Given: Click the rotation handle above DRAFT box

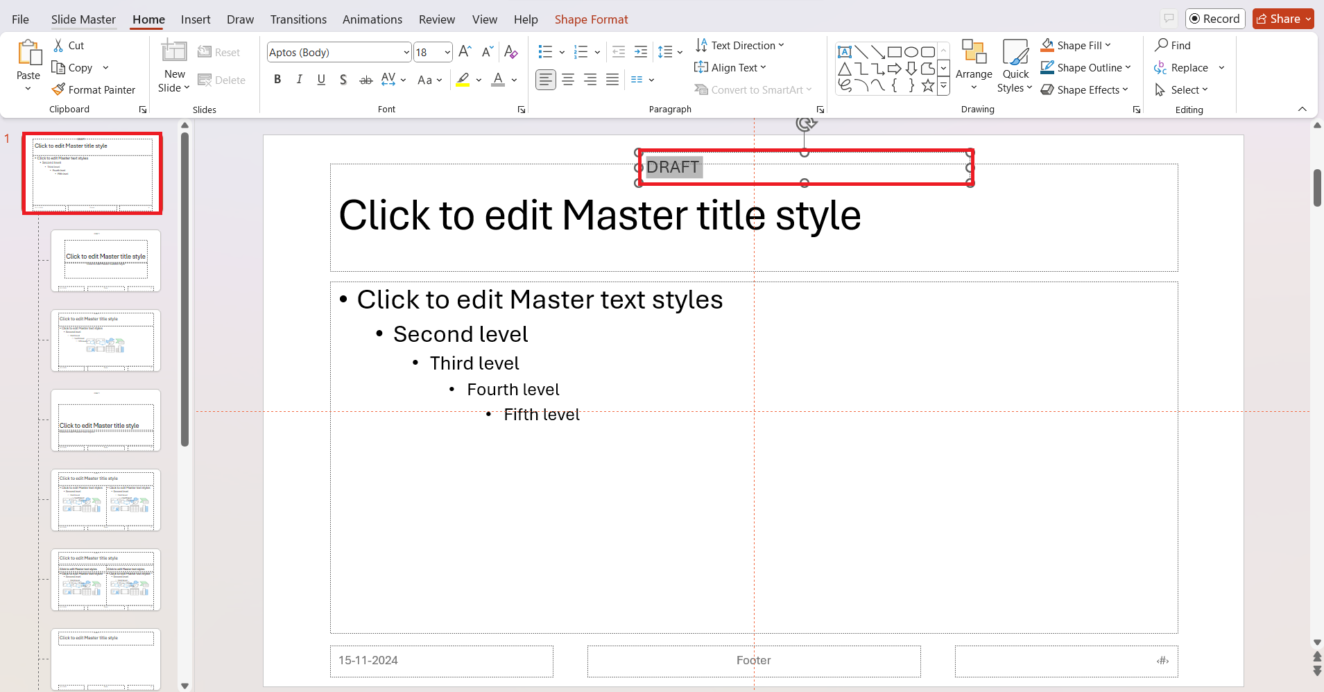Looking at the screenshot, I should pyautogui.click(x=805, y=123).
